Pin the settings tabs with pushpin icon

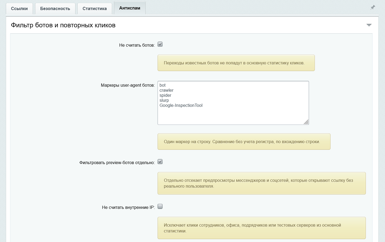point(373,7)
